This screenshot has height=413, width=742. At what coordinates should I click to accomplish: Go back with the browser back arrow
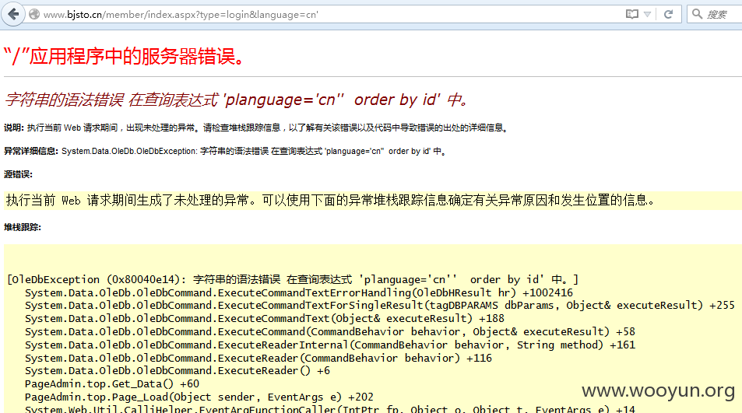coord(13,14)
